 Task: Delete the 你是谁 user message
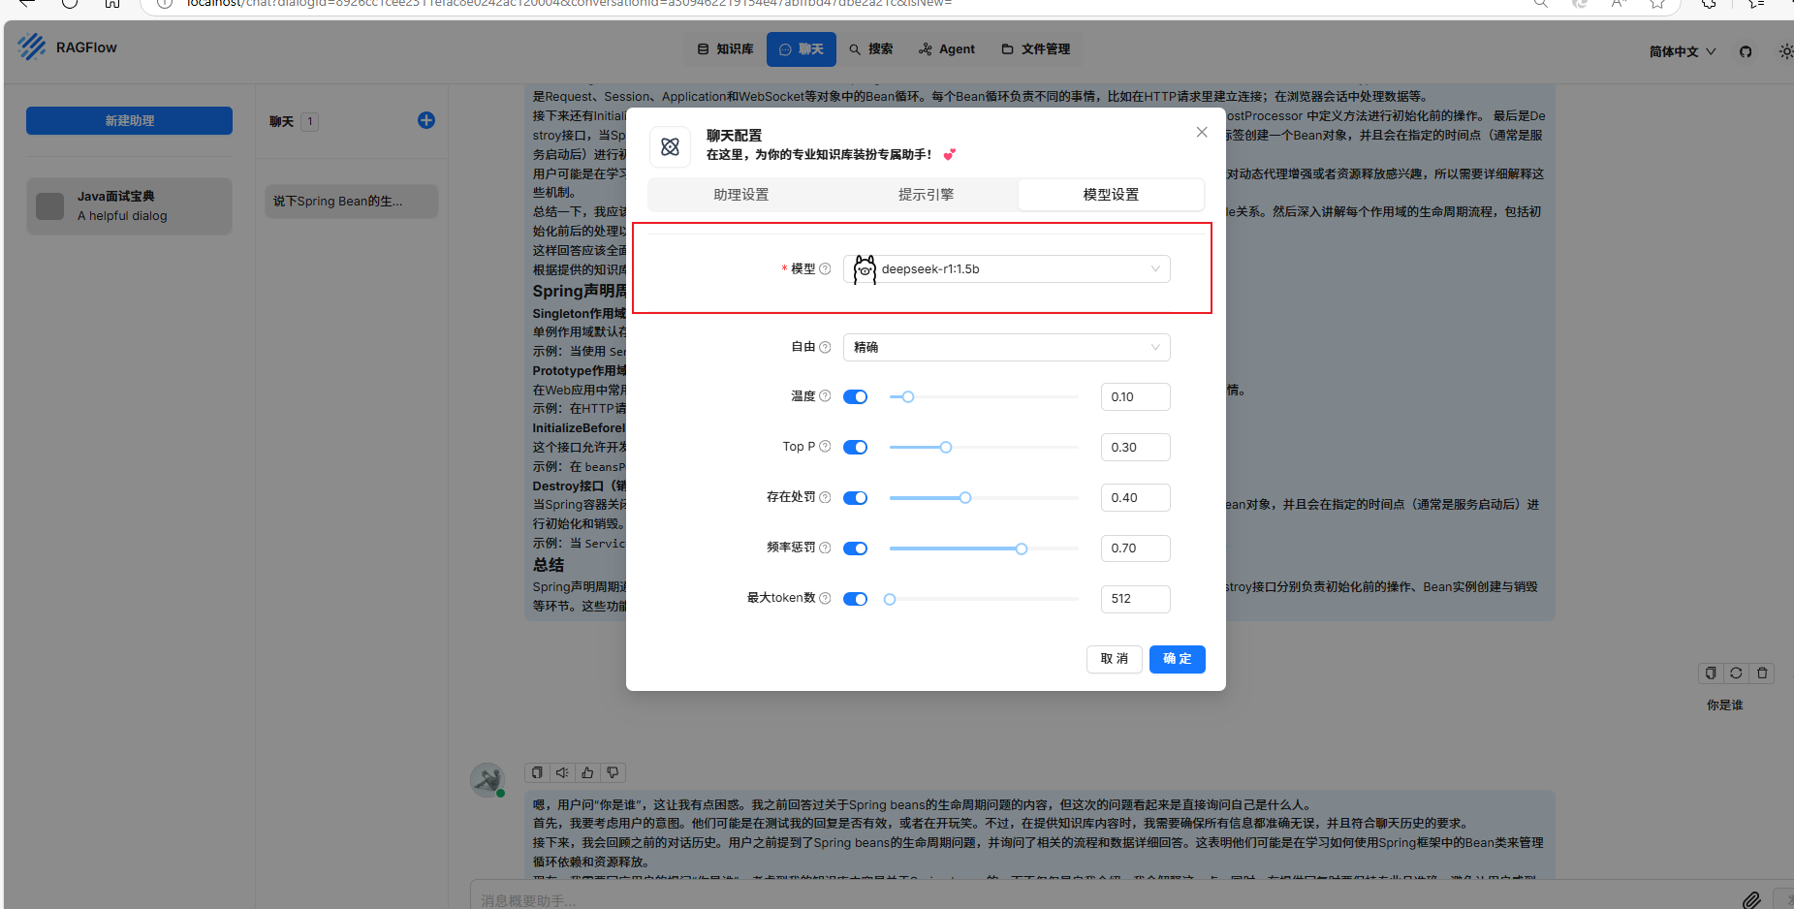click(1762, 673)
